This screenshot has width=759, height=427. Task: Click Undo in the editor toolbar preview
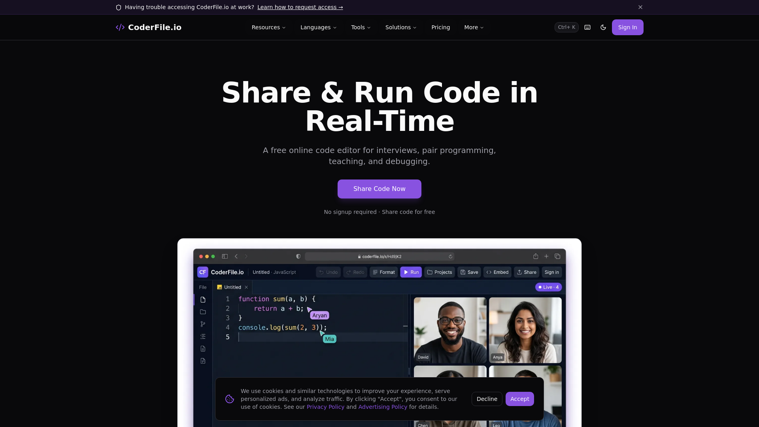328,272
